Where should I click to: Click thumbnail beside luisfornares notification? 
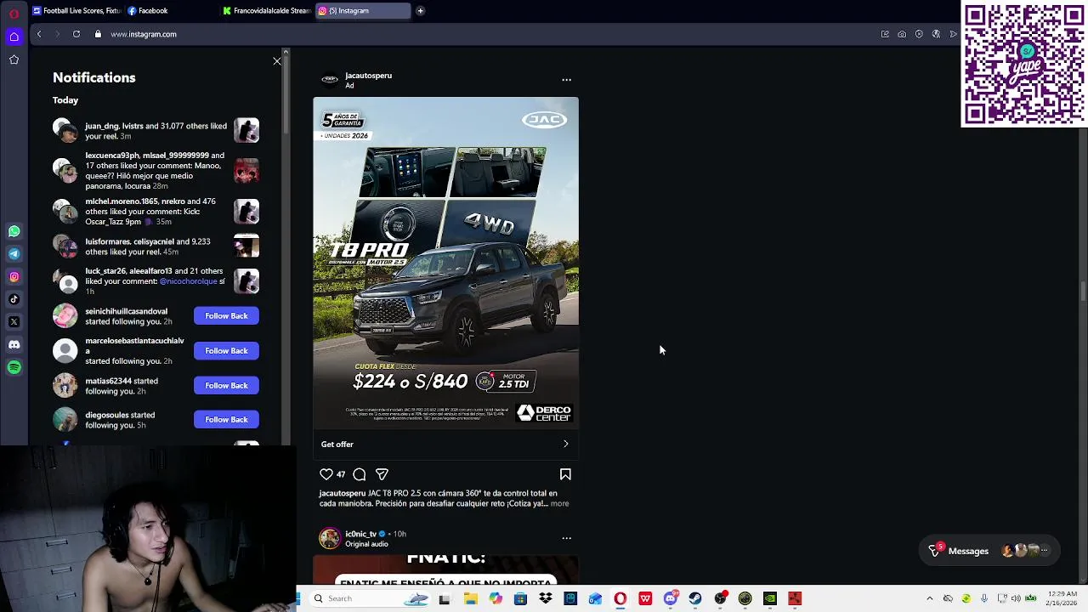(246, 246)
